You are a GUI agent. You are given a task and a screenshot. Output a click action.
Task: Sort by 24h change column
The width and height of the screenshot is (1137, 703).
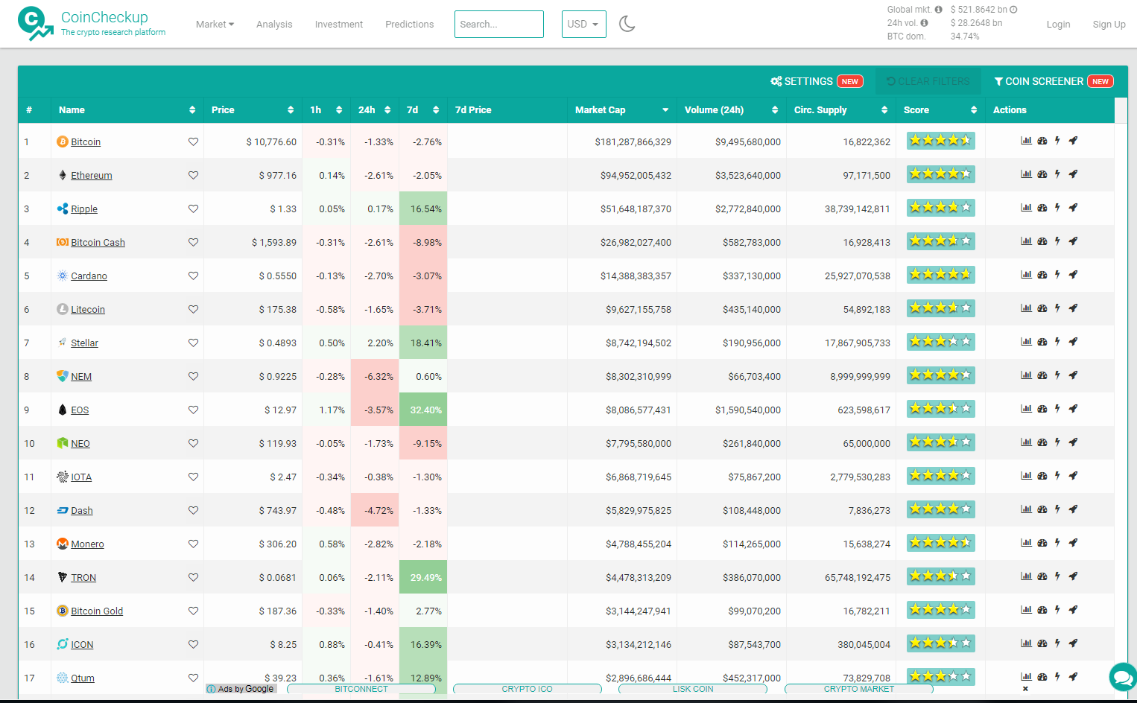(374, 109)
